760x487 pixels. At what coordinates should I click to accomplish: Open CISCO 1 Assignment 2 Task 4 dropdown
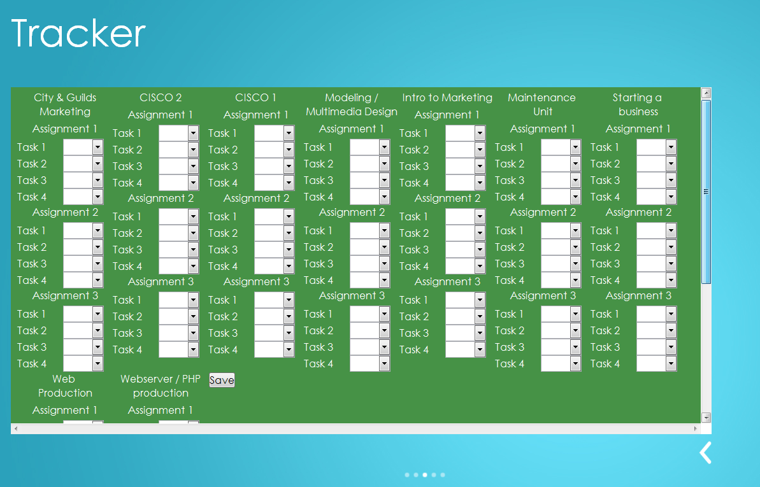[x=274, y=267]
